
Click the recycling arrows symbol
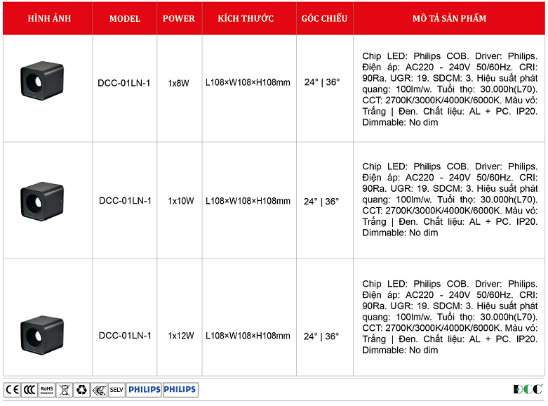point(82,389)
